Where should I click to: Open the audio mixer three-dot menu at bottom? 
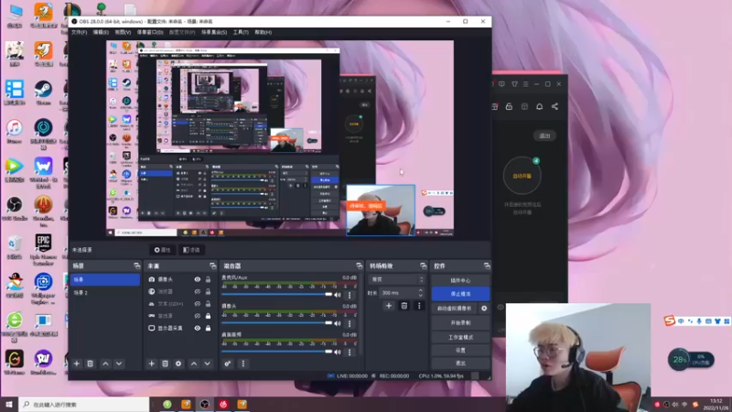pos(242,363)
